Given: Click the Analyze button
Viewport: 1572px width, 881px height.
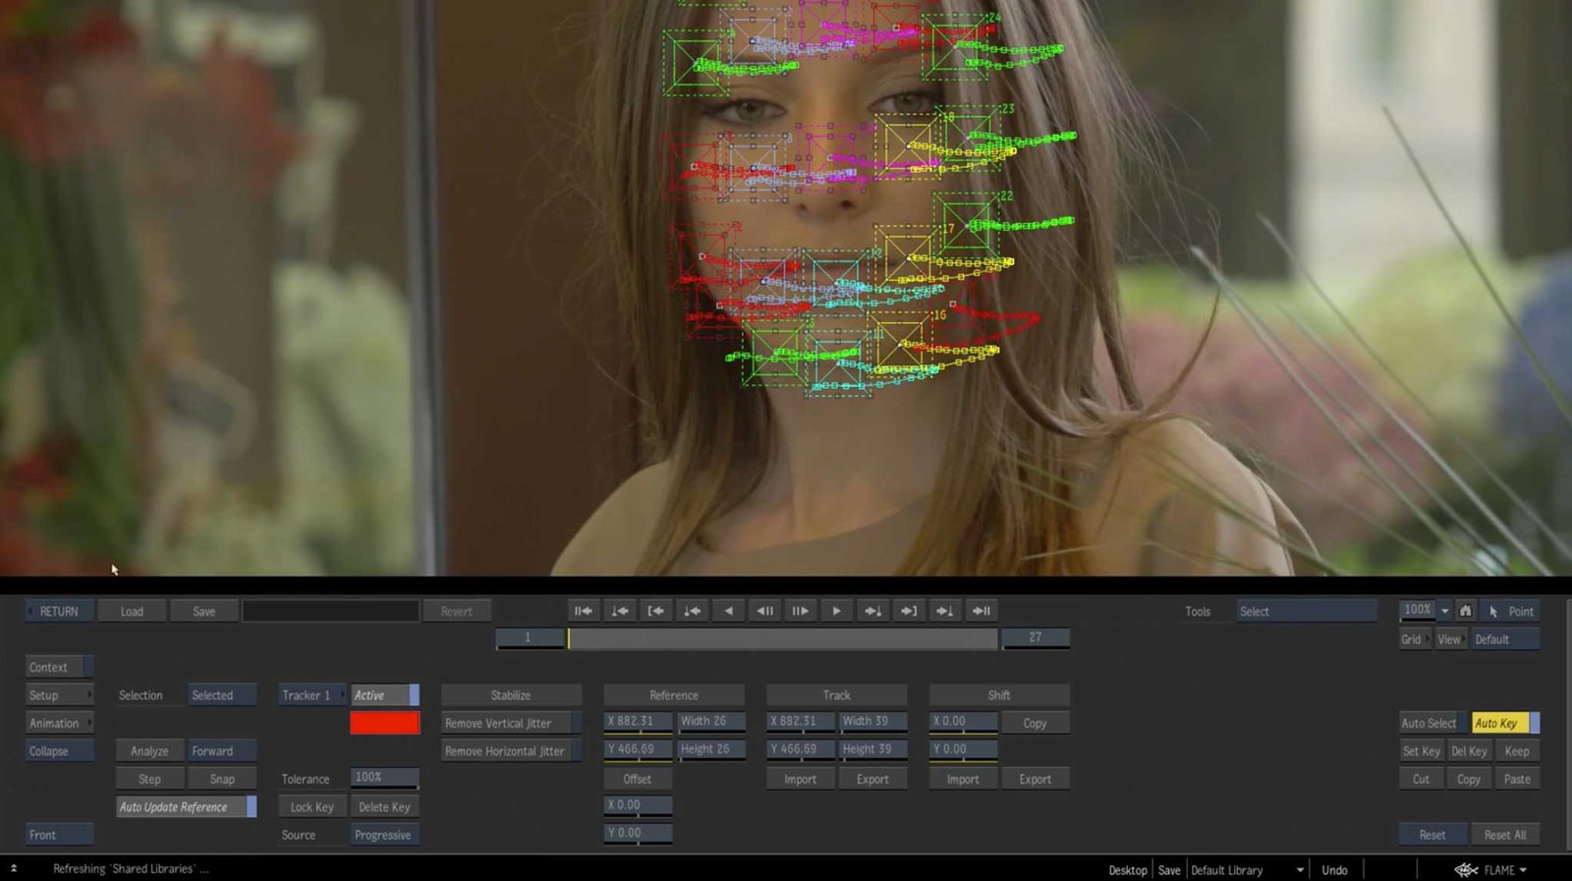Looking at the screenshot, I should click(x=149, y=751).
